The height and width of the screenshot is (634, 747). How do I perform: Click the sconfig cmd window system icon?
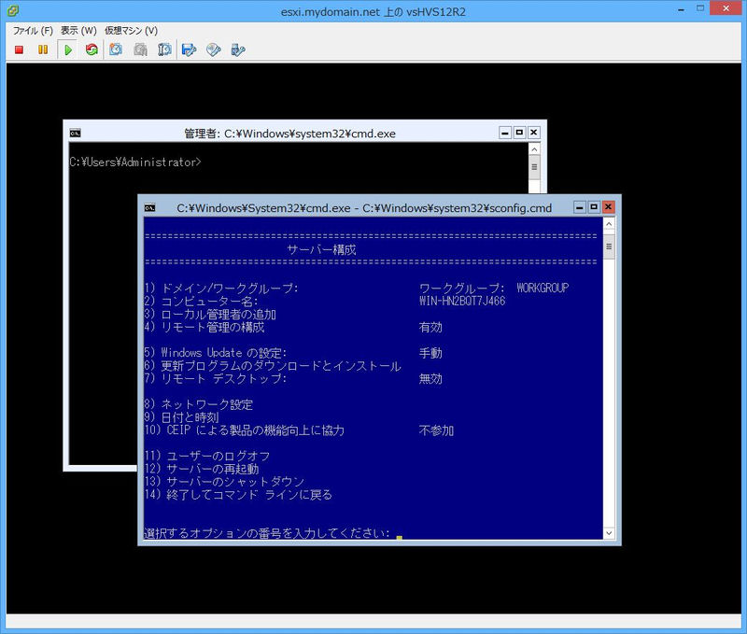click(149, 208)
